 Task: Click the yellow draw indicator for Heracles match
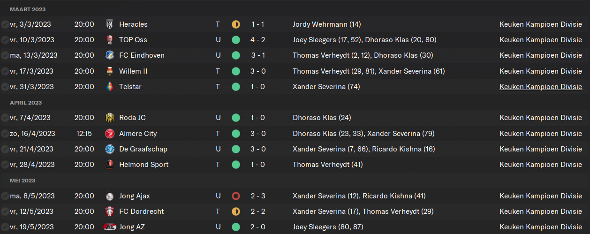click(236, 24)
